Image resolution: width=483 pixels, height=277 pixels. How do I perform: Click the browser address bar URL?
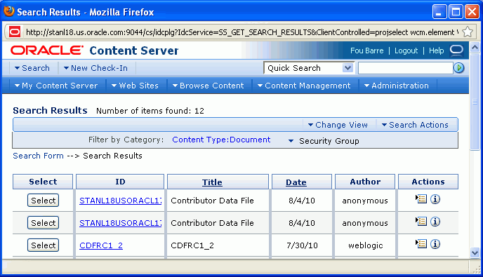tap(242, 32)
